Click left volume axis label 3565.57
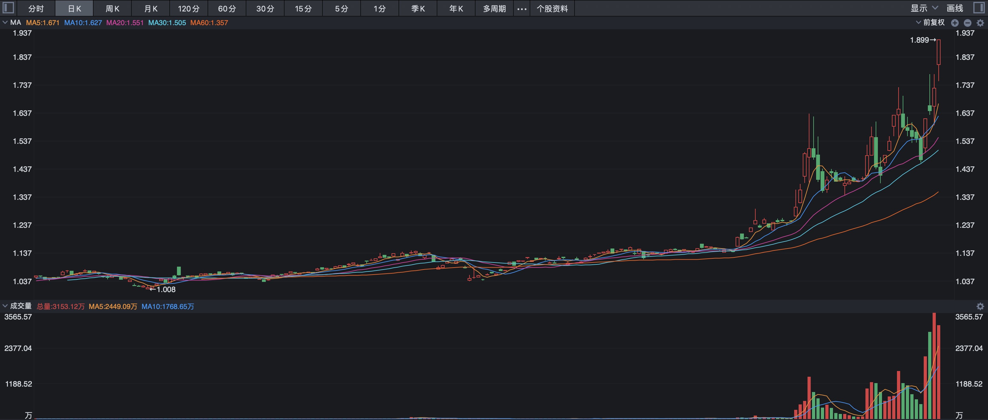This screenshot has width=988, height=420. click(x=18, y=317)
